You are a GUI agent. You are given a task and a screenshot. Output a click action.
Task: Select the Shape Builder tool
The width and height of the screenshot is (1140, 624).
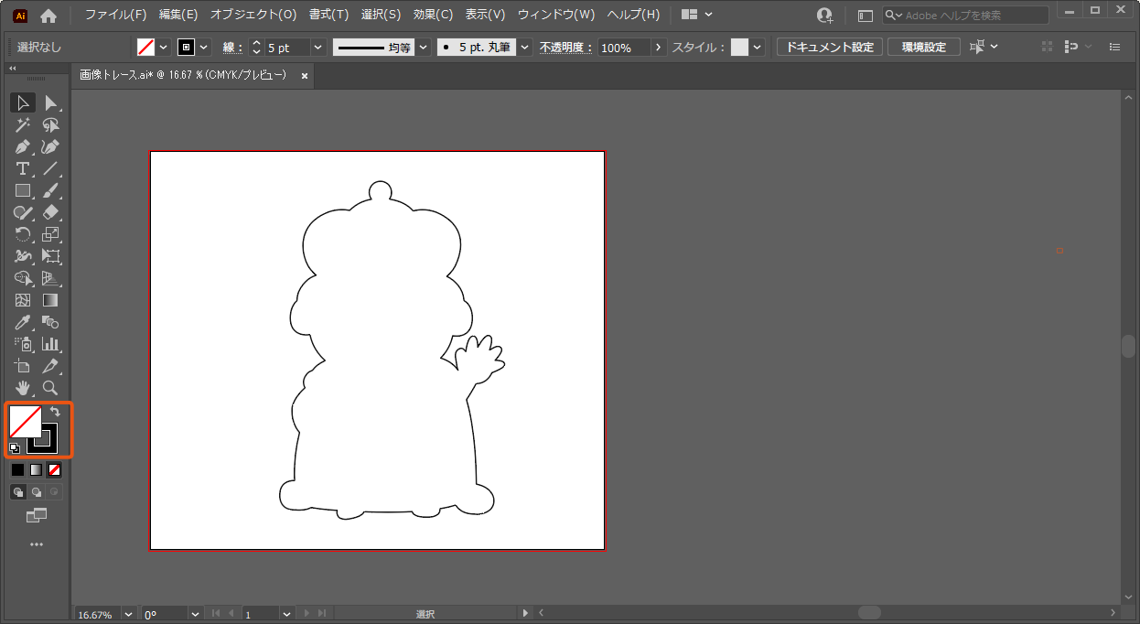[x=23, y=278]
